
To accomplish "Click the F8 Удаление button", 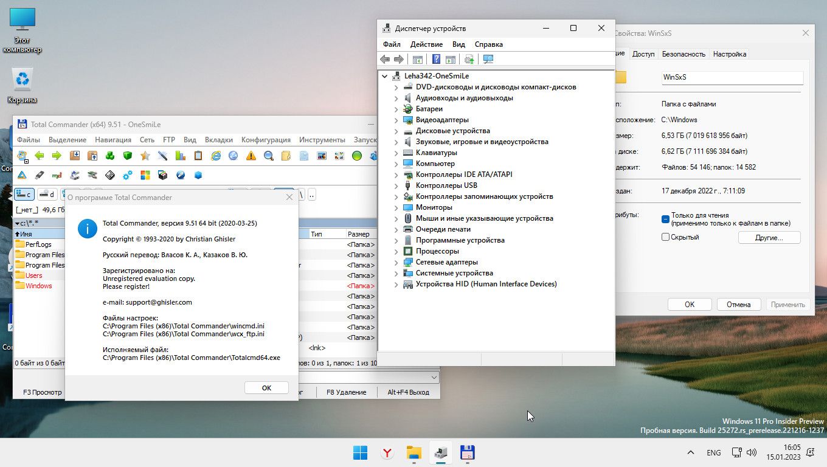I will [346, 392].
